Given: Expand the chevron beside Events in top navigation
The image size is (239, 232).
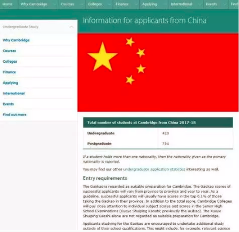Looking at the screenshot, I should click(225, 4).
